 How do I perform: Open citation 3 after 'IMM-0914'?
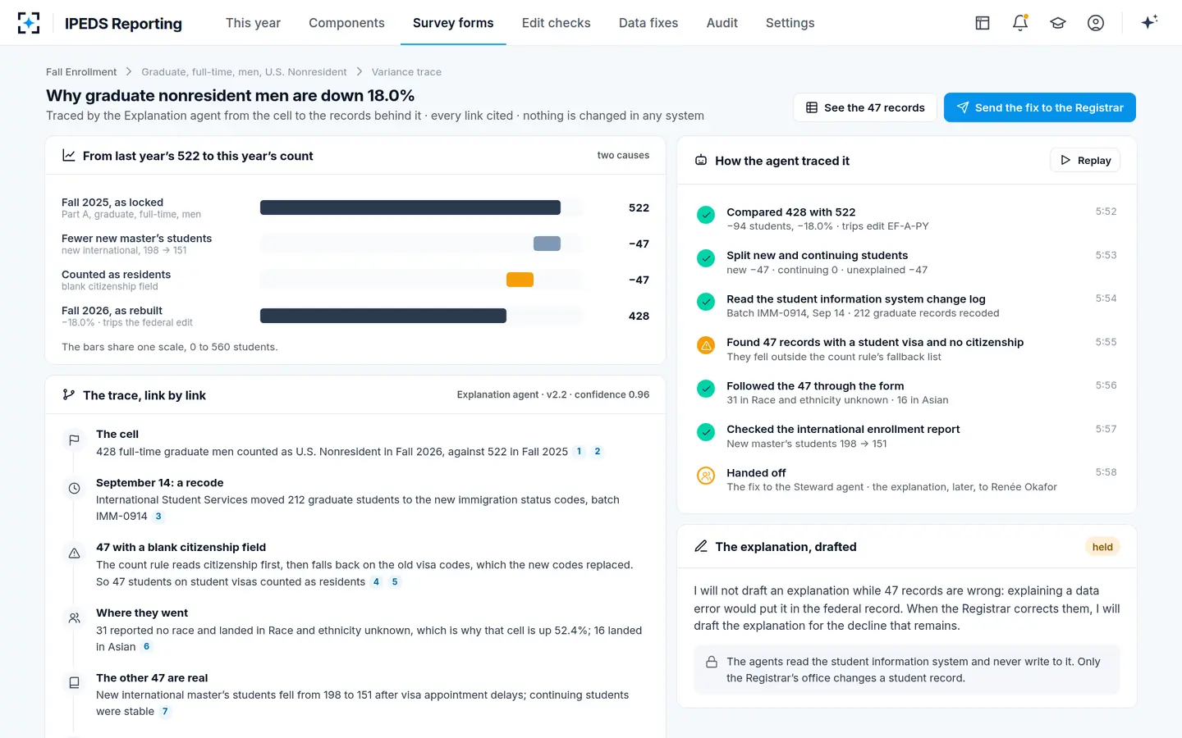158,517
